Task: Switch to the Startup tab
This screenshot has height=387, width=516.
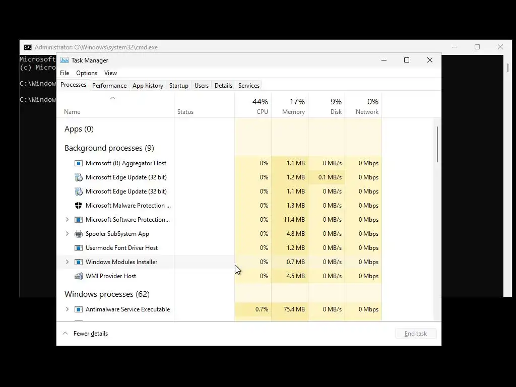Action: click(179, 86)
